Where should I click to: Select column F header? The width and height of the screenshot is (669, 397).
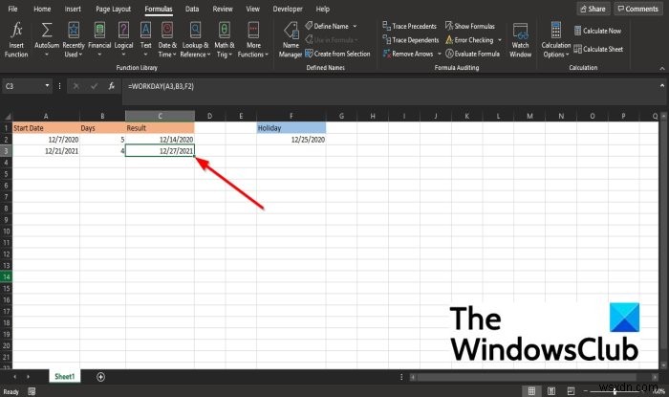[x=291, y=116]
